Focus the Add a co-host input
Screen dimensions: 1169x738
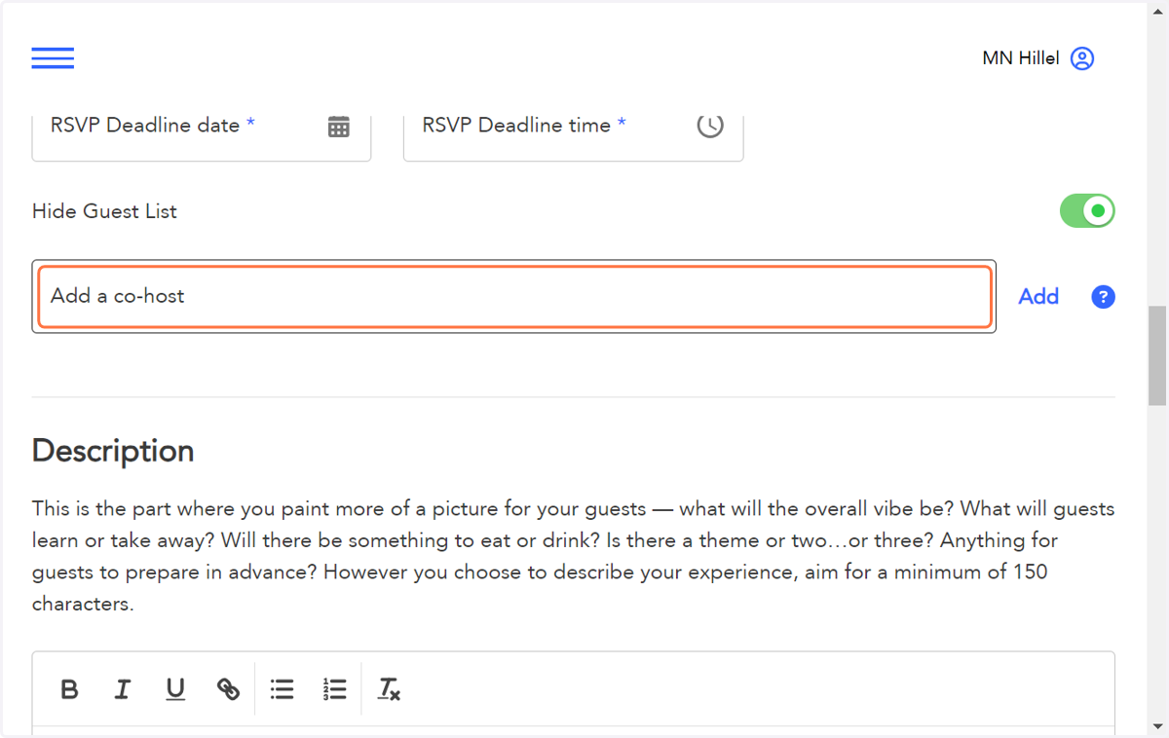click(x=514, y=297)
